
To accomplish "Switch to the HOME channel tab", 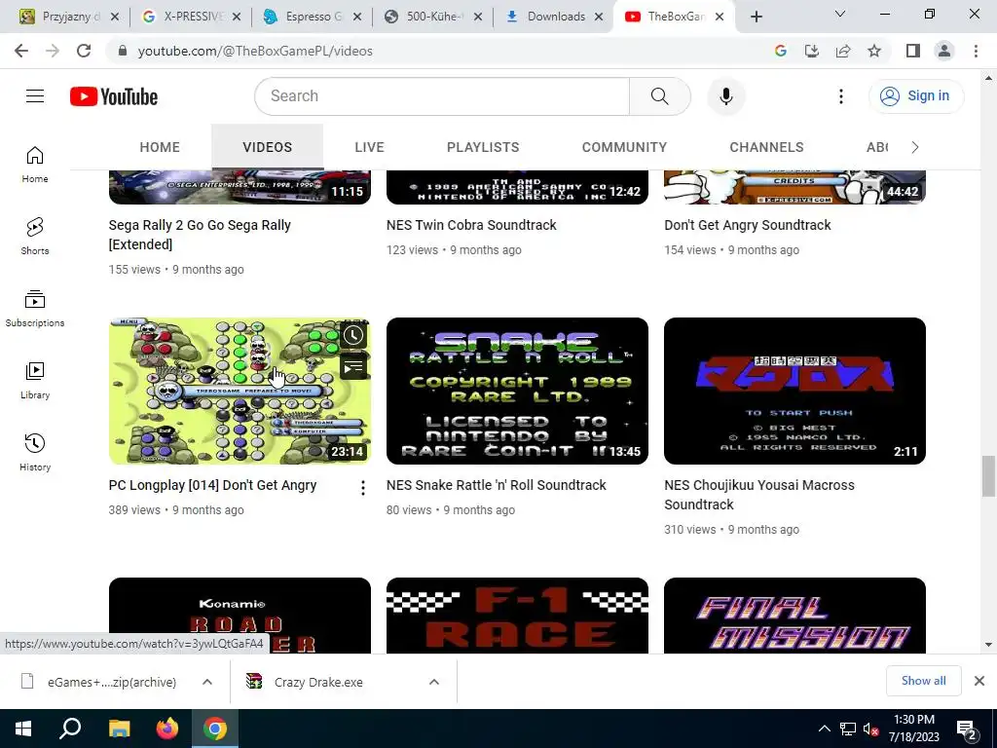I will (160, 148).
